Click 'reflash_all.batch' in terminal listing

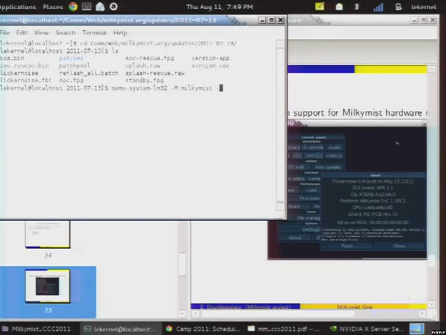[x=88, y=73]
